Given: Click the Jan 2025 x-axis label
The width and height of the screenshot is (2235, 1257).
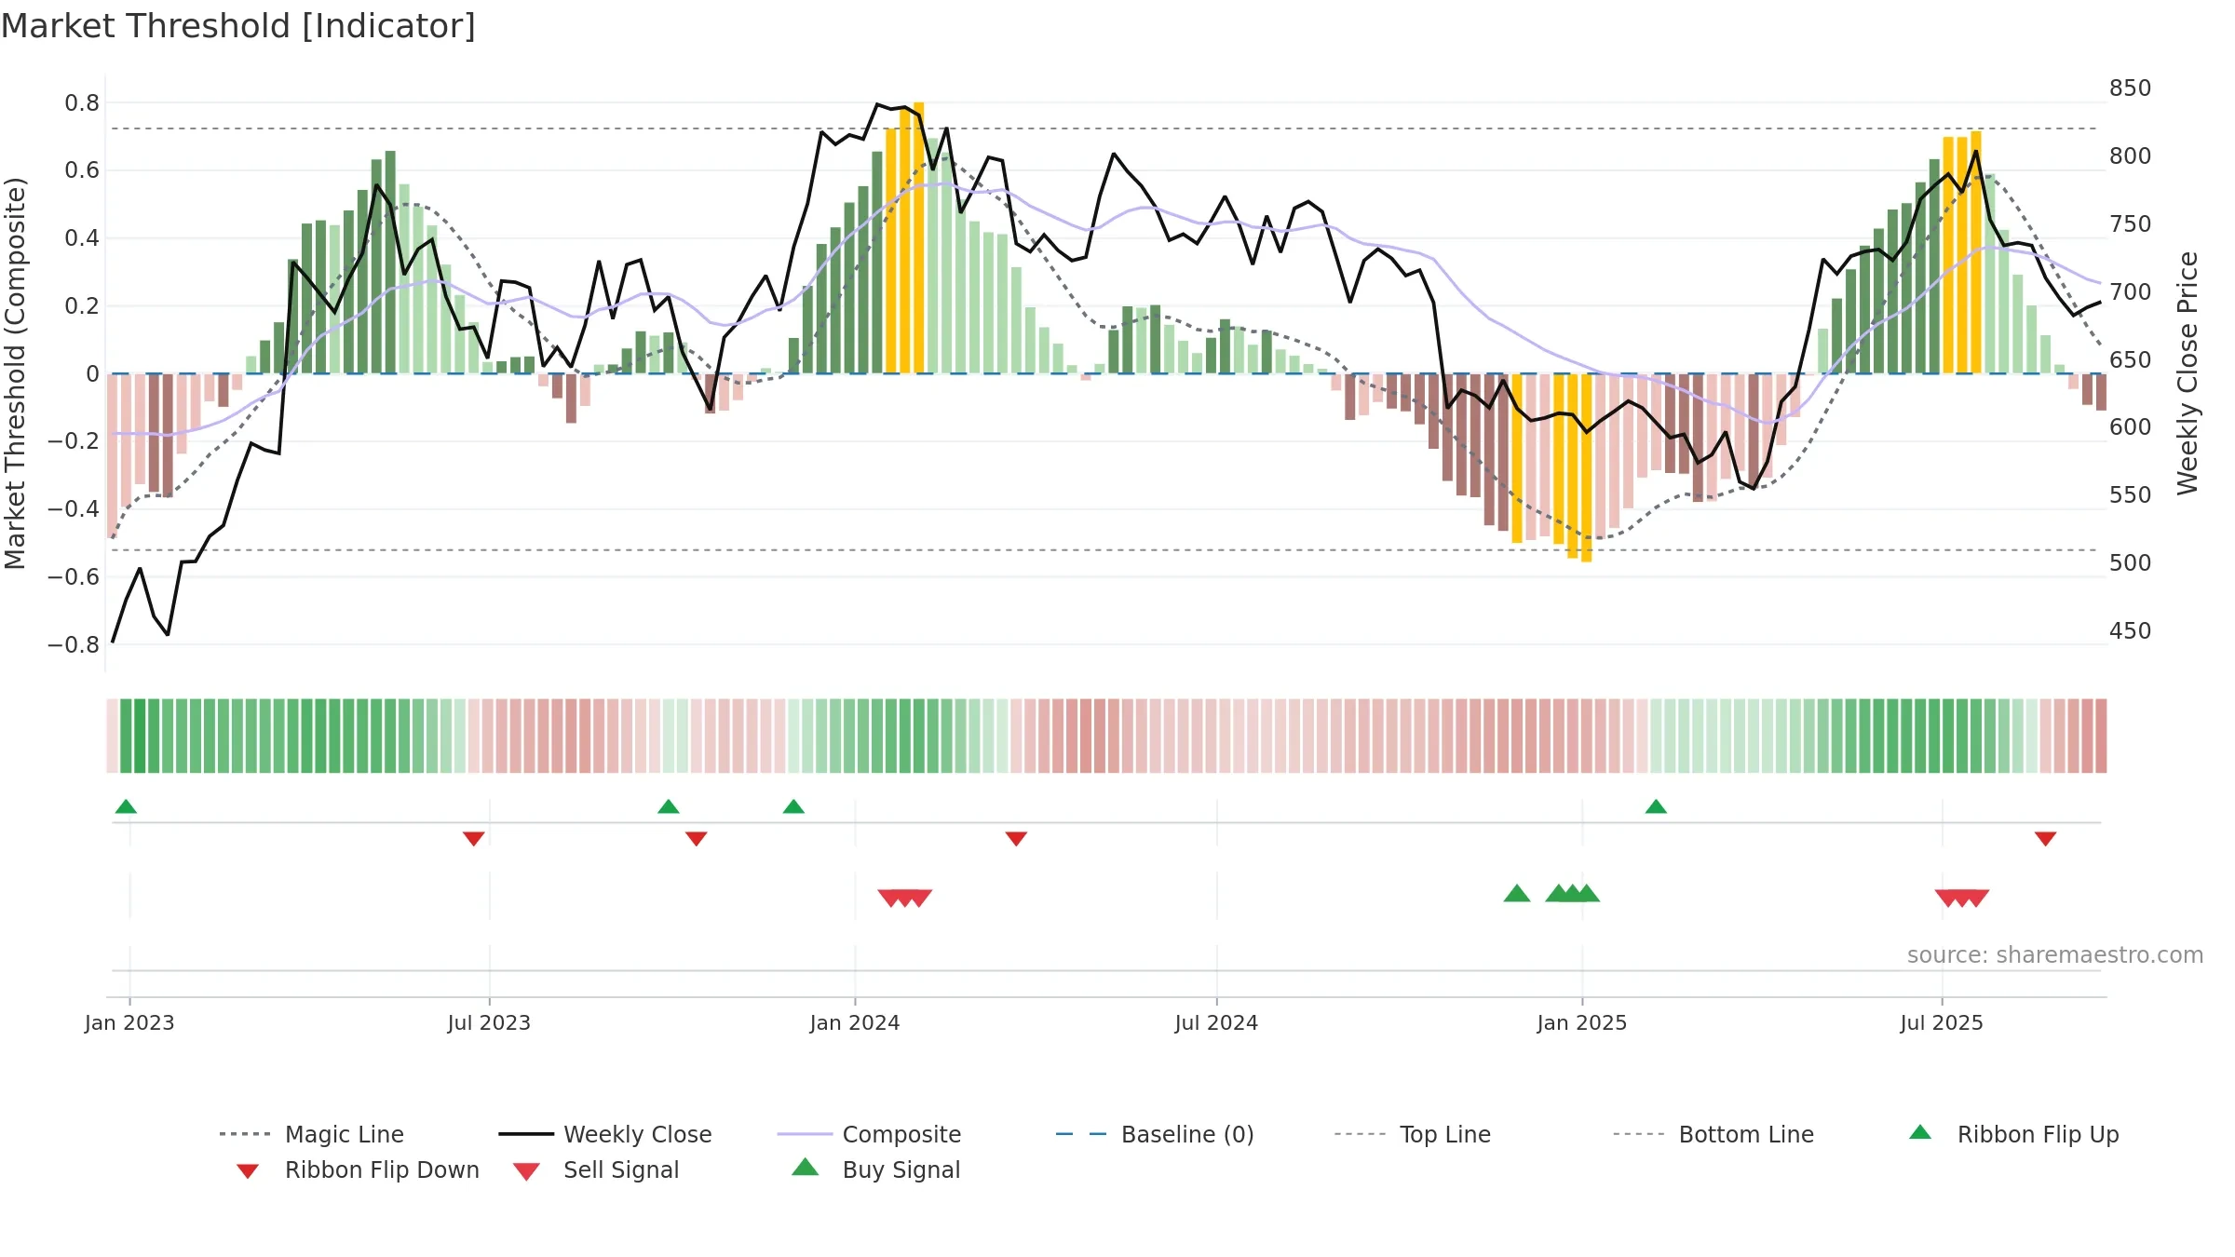Looking at the screenshot, I should 1582,1022.
